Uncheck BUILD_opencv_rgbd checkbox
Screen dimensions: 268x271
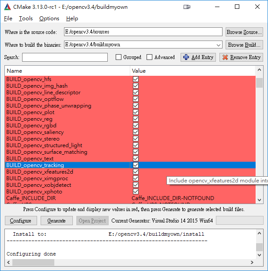(x=136, y=125)
